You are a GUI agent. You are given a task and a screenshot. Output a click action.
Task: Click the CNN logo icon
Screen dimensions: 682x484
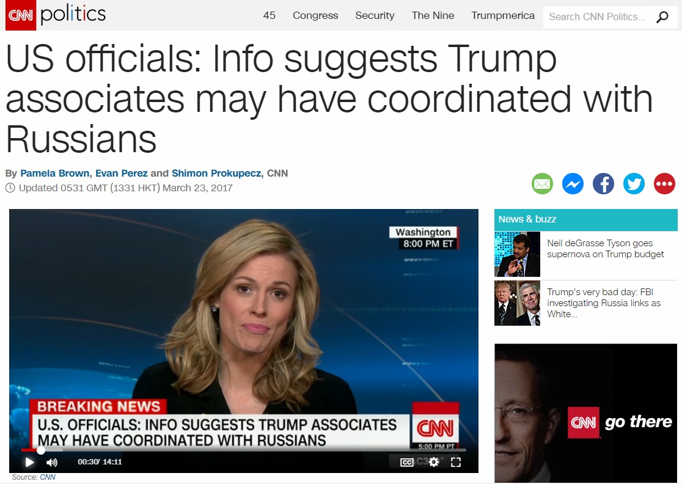point(20,15)
